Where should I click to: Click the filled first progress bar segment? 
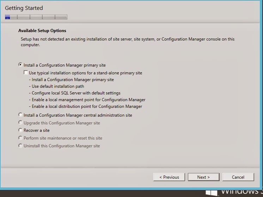(8, 17)
